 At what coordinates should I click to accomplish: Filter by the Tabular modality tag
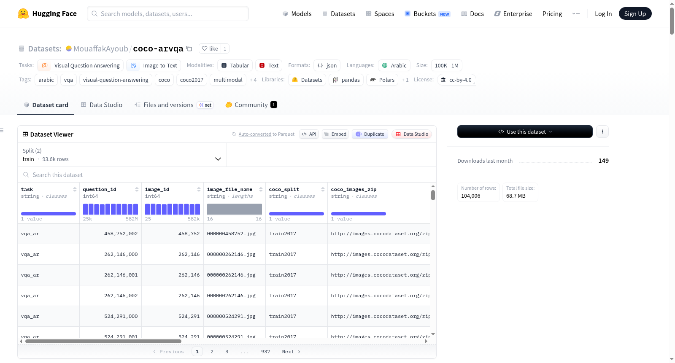pos(235,65)
